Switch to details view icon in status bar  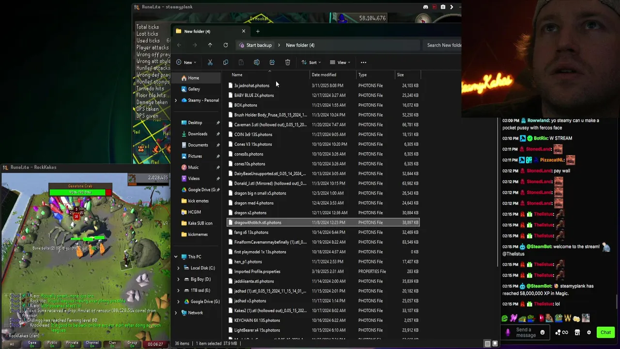point(488,344)
